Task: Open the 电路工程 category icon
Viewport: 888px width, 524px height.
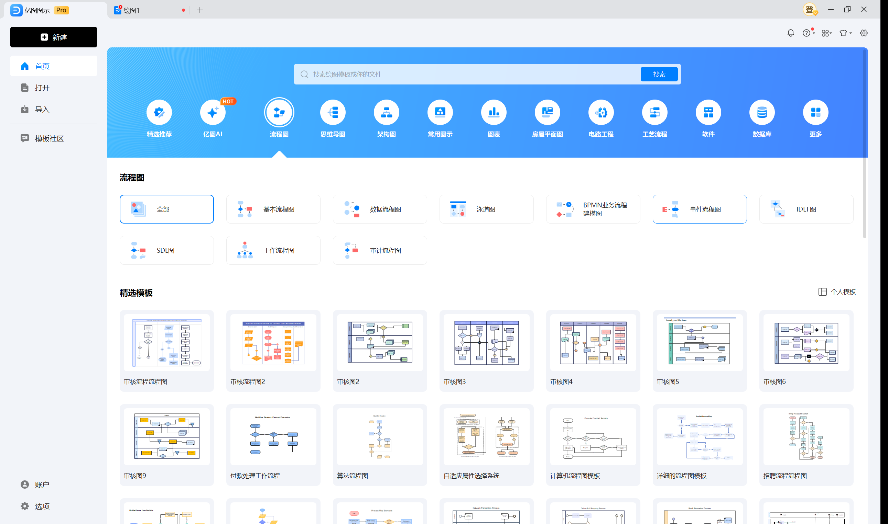Action: tap(601, 113)
